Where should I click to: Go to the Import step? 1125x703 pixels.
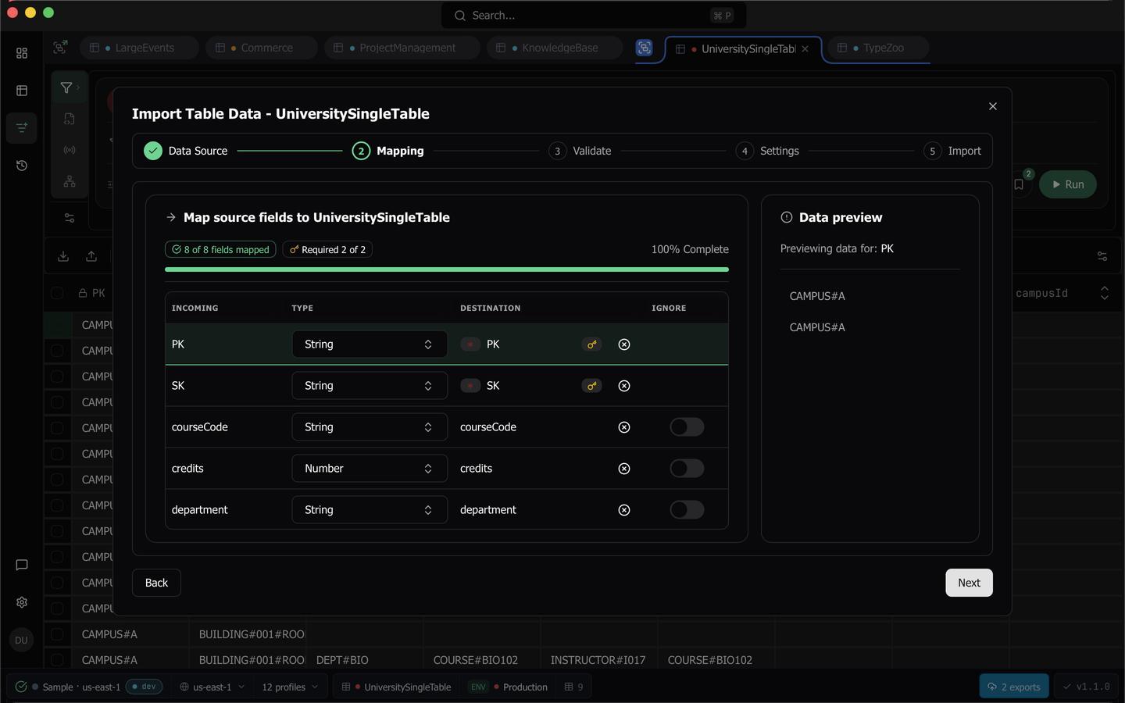coord(952,151)
